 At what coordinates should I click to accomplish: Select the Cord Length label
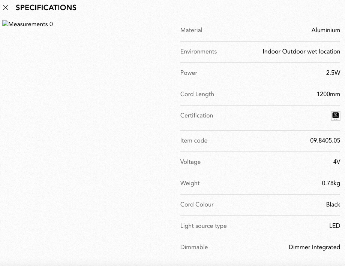(x=197, y=94)
